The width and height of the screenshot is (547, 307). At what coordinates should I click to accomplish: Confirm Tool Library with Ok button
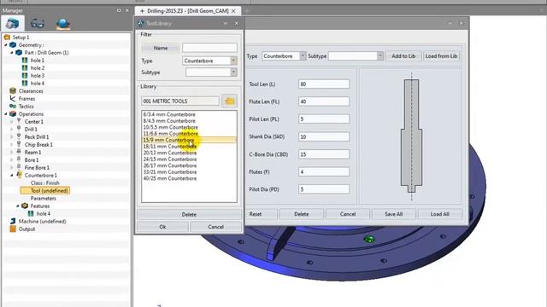[x=162, y=227]
